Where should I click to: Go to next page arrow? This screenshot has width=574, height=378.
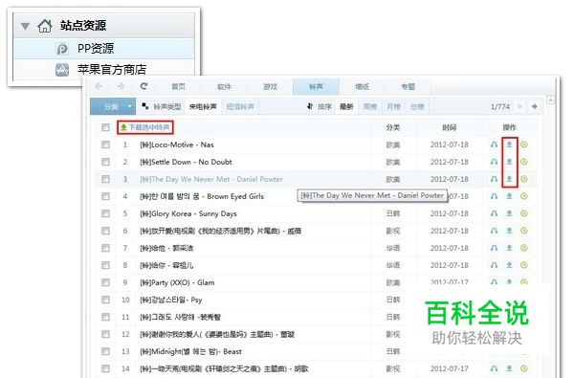(535, 106)
